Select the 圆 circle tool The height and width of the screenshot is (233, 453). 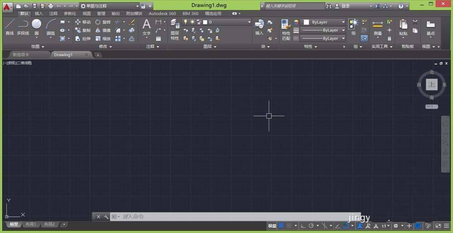pos(36,28)
